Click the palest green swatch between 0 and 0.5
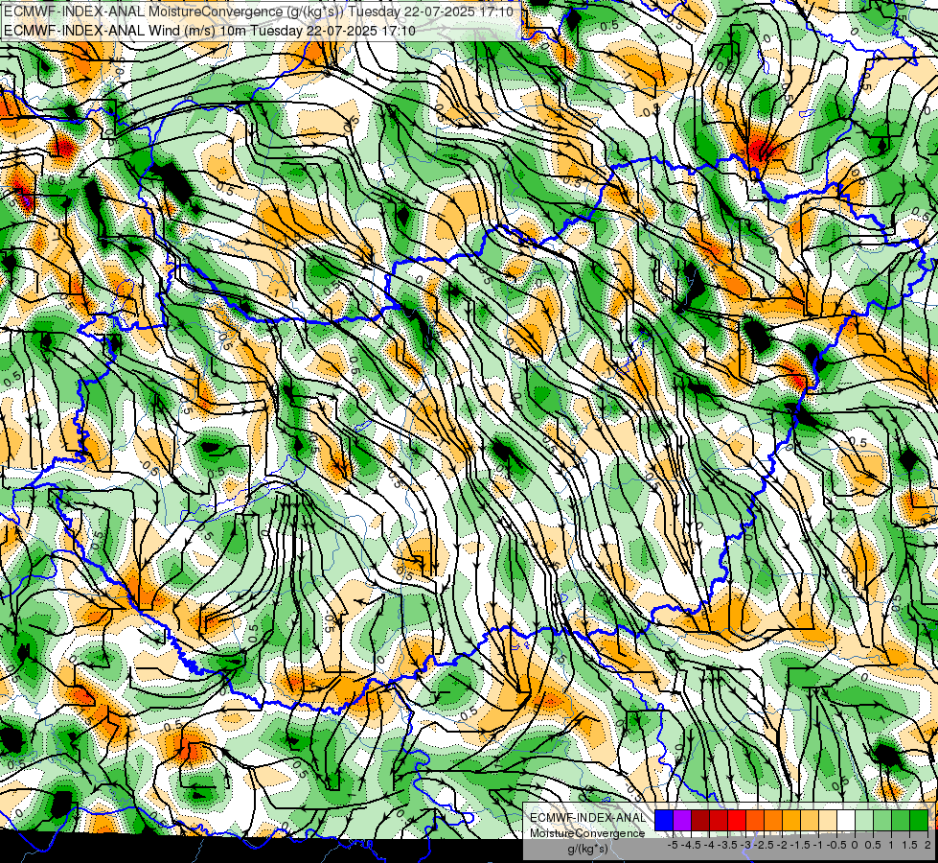Screen dimensions: 938x863 coord(864,821)
